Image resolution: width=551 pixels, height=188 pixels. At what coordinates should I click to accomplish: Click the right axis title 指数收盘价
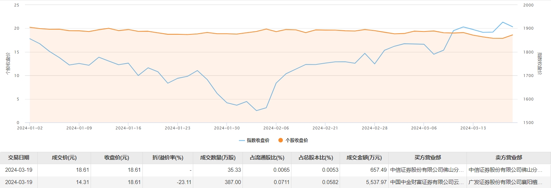[539, 64]
